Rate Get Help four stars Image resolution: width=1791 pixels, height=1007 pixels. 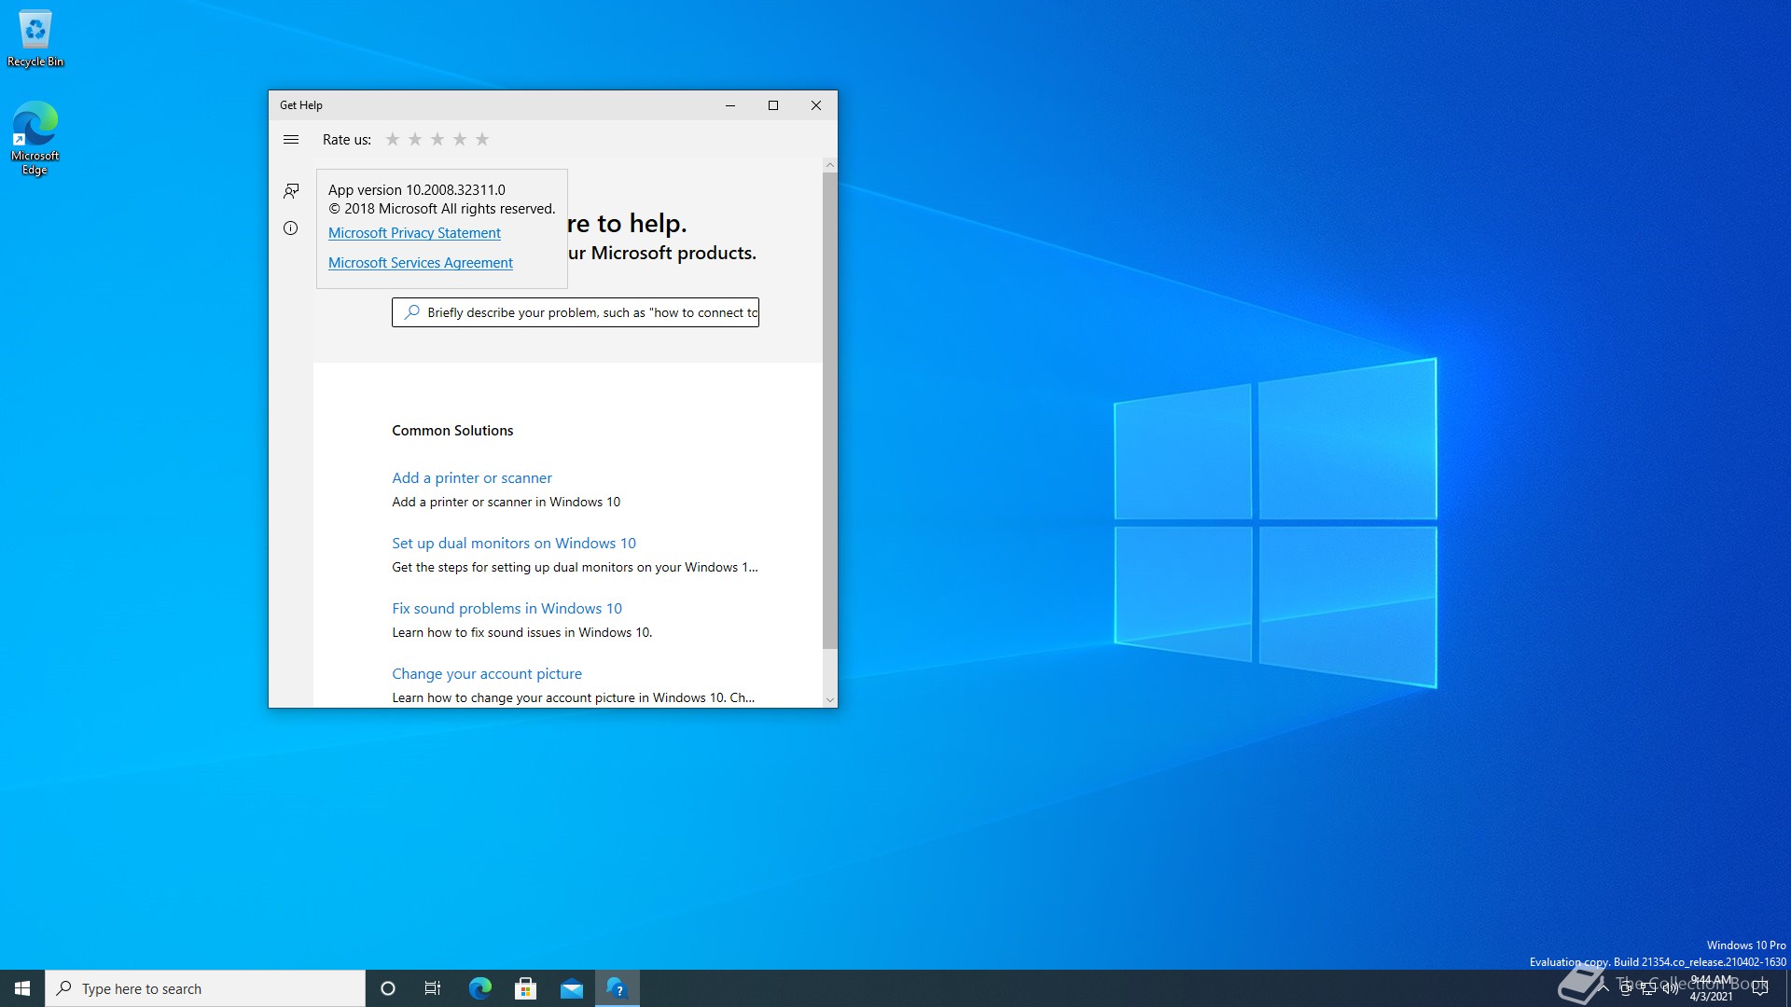pyautogui.click(x=460, y=139)
